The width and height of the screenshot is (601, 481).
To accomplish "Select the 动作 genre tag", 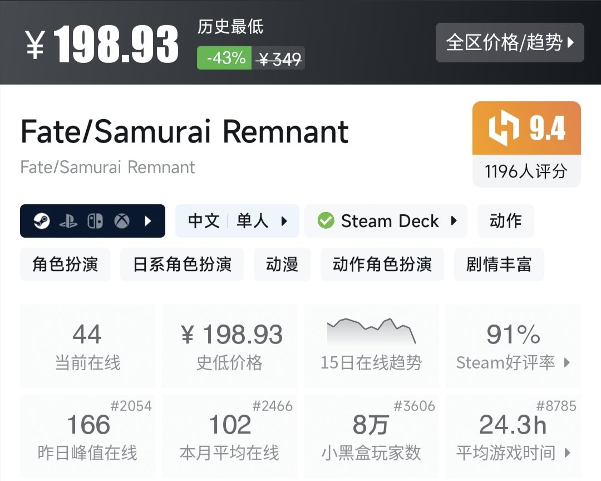I will (505, 221).
